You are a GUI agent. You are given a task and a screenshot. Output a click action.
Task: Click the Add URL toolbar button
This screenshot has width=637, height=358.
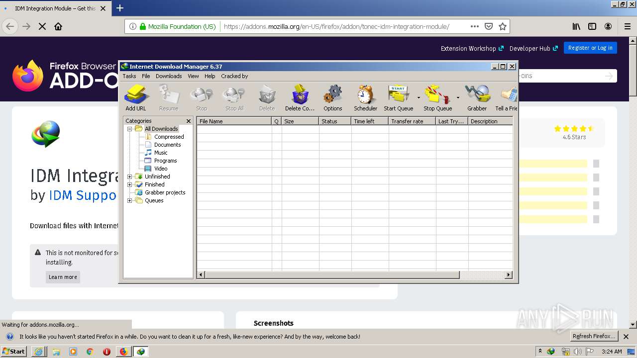click(135, 97)
